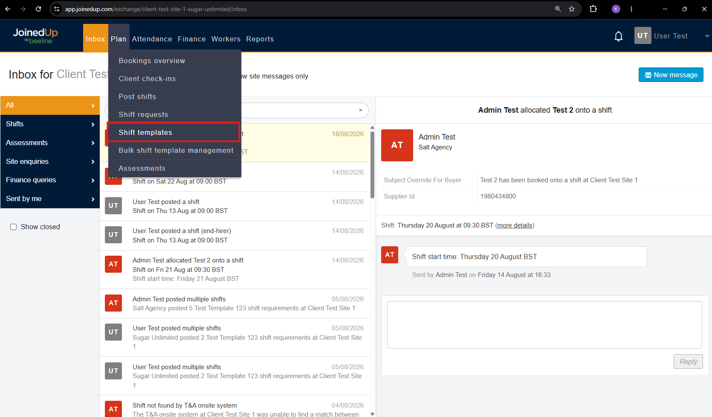Bookmark this page with the star icon

click(572, 9)
